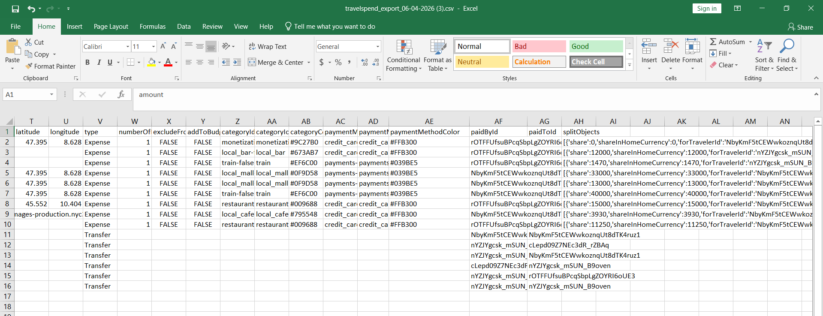Toggle Wrap Text on selected cells

(x=268, y=46)
